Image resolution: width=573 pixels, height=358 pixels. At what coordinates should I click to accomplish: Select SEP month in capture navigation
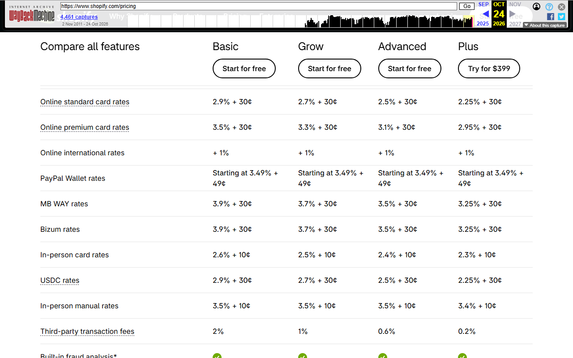(483, 4)
